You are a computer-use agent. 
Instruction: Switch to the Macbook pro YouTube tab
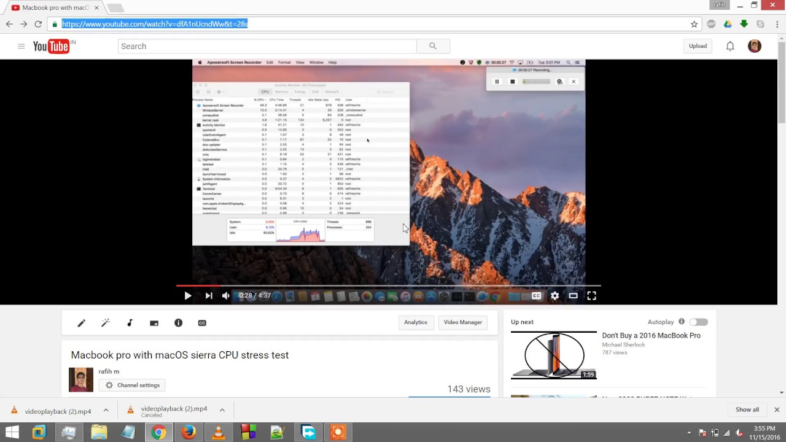click(x=55, y=8)
